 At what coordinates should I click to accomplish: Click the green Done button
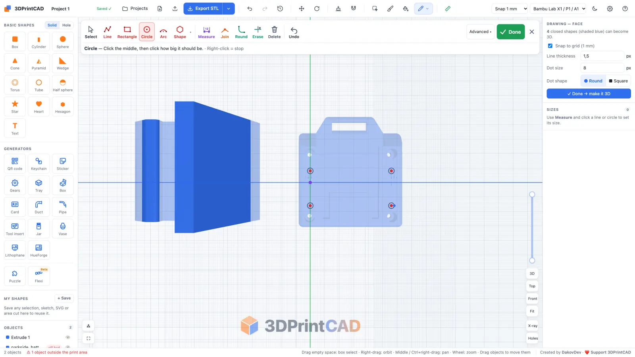(510, 32)
